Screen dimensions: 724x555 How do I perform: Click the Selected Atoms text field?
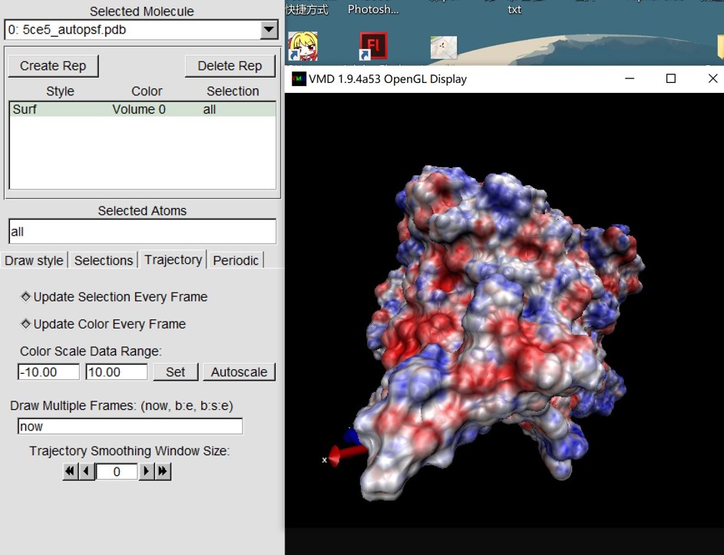click(142, 231)
